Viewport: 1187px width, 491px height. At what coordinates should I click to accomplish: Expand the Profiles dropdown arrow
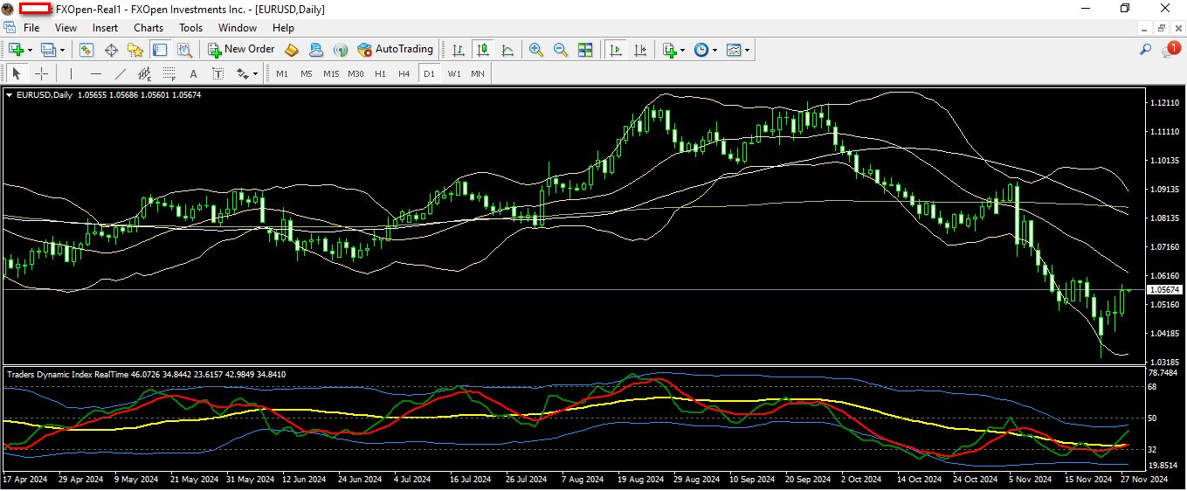coord(63,50)
